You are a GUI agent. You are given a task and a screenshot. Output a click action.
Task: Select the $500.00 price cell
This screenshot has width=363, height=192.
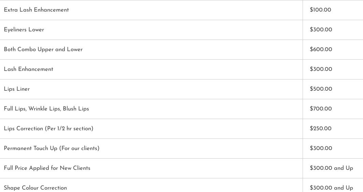pos(321,89)
